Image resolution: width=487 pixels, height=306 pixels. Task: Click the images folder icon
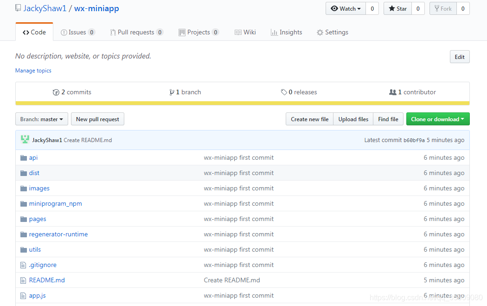coord(24,189)
